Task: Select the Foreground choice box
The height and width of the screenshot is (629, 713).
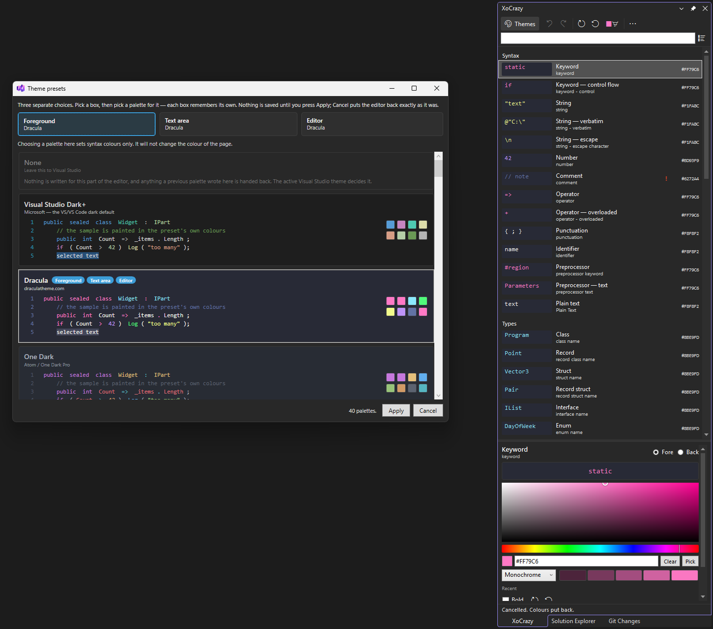Action: click(x=87, y=124)
